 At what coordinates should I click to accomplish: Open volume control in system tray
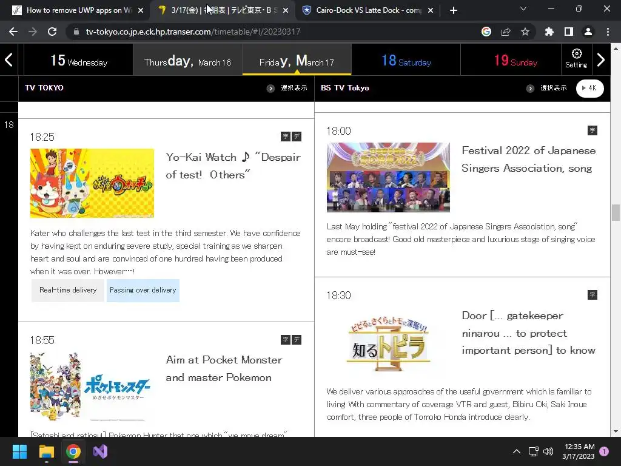(x=548, y=451)
